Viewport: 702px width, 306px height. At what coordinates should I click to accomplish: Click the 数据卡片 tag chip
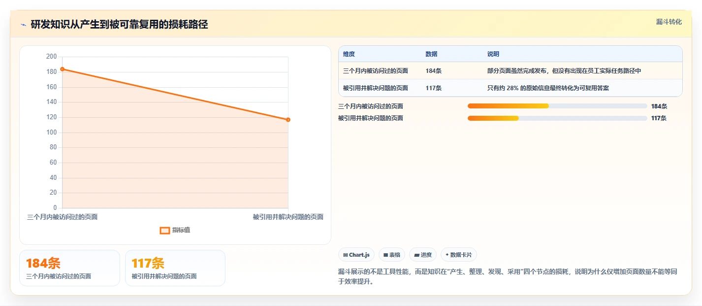pyautogui.click(x=459, y=255)
